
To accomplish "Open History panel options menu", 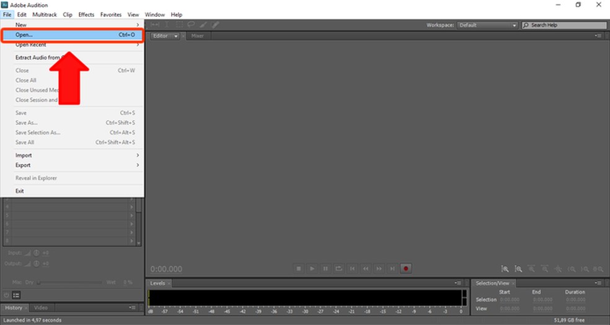I will (x=133, y=308).
